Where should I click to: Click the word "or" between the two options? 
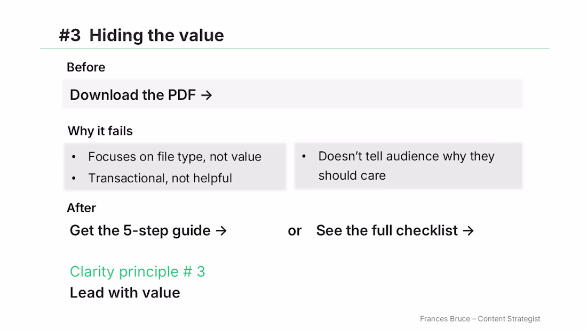click(x=295, y=231)
